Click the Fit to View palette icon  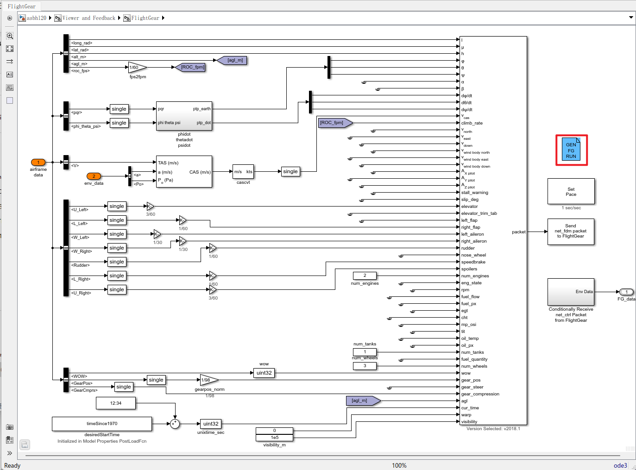pyautogui.click(x=10, y=49)
